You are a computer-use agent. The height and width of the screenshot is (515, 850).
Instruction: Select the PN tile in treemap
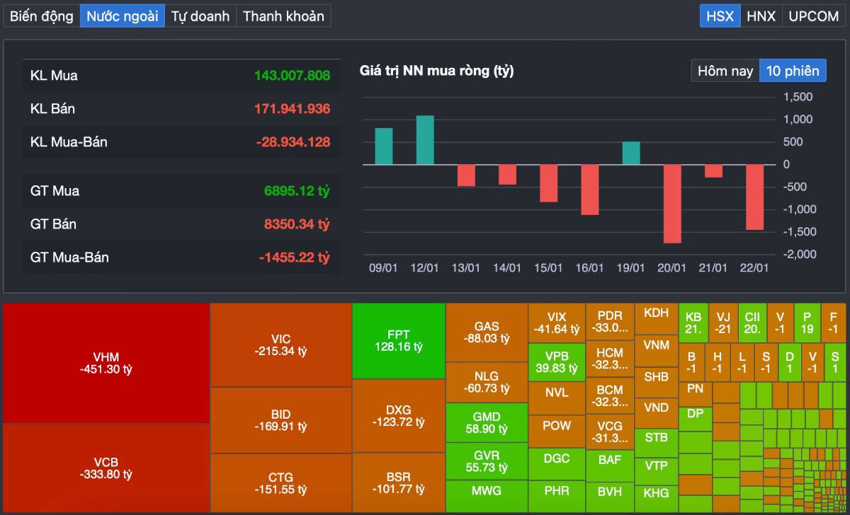click(695, 393)
